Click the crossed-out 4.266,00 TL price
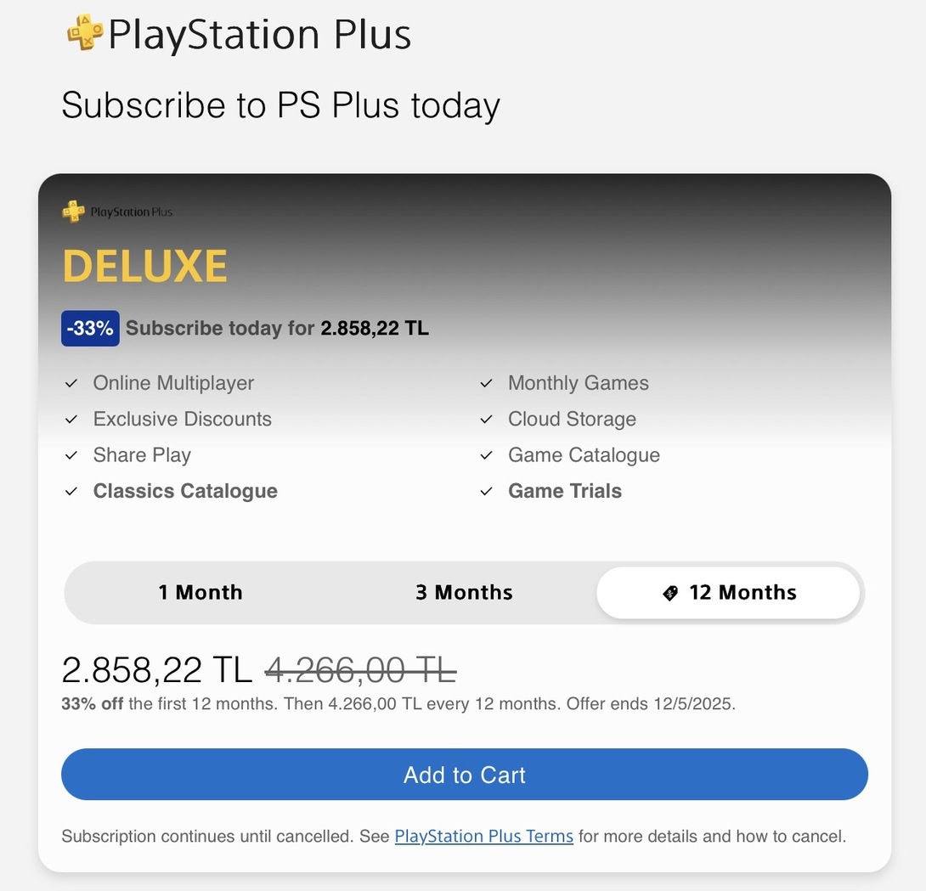926x891 pixels. (x=360, y=671)
